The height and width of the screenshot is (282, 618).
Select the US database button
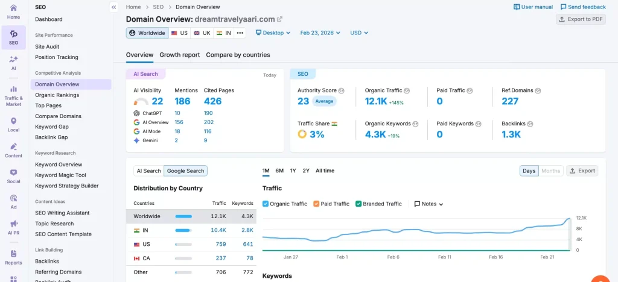(179, 33)
